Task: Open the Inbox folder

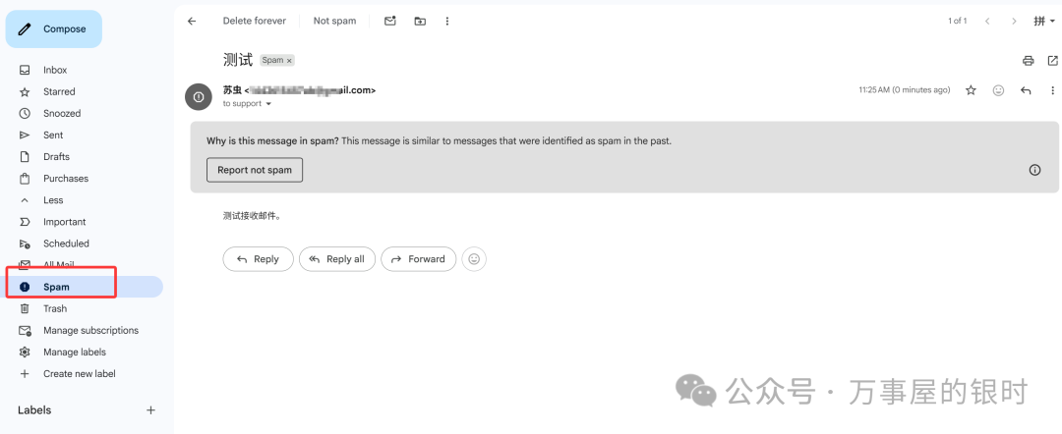Action: coord(55,71)
